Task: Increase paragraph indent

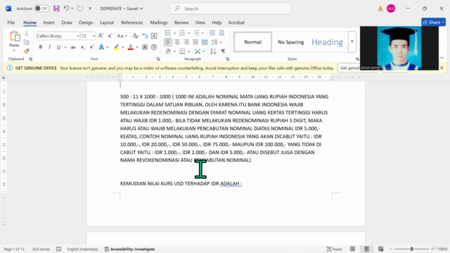Action: coord(221,33)
